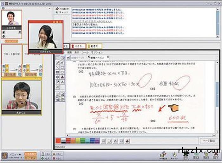This screenshot has width=222, height=163.
Task: Open the メニュー menu arrow in bottom bar
Action: coord(20,154)
